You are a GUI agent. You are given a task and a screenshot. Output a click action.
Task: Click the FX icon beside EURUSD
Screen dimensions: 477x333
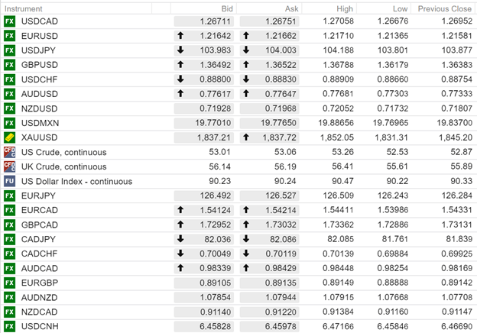click(x=9, y=36)
